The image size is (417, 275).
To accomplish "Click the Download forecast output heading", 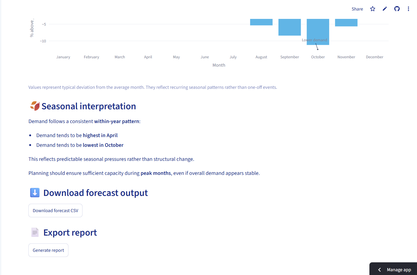I will [95, 193].
